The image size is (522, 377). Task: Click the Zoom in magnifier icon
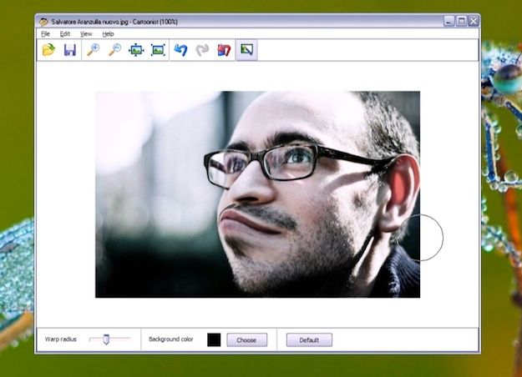click(x=94, y=50)
